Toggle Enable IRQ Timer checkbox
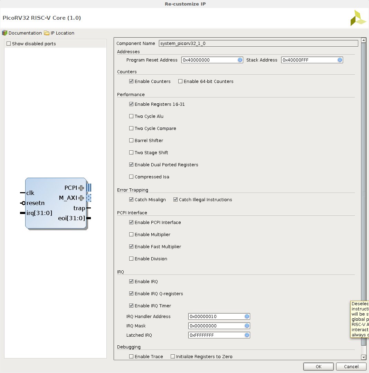 (x=131, y=306)
